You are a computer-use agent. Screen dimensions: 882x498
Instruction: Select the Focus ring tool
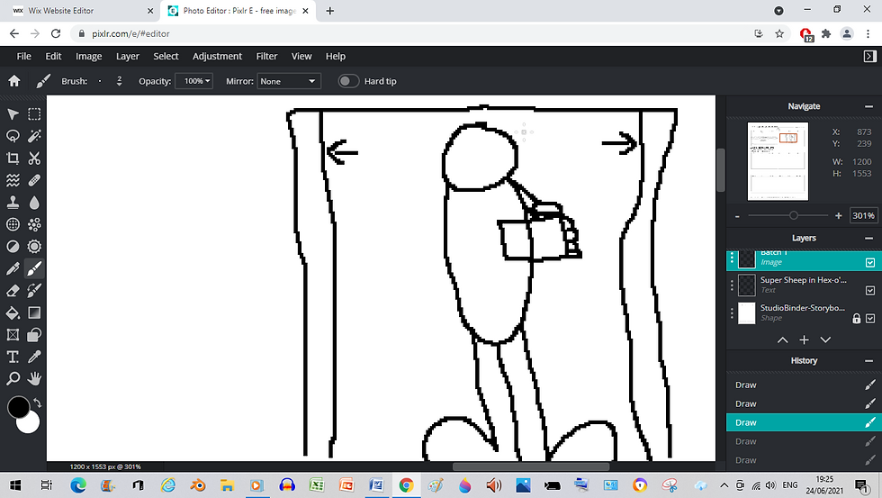click(34, 247)
